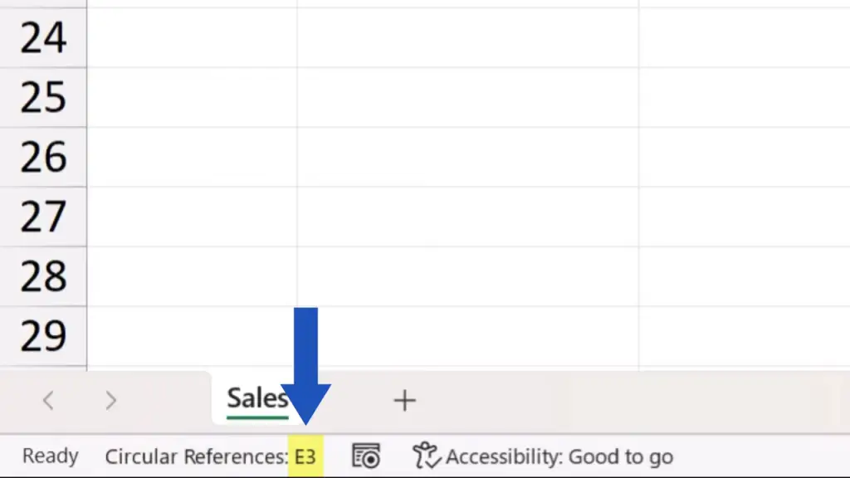Screen dimensions: 850x478
Task: Open Accessibility: Good to go status
Action: click(x=558, y=456)
